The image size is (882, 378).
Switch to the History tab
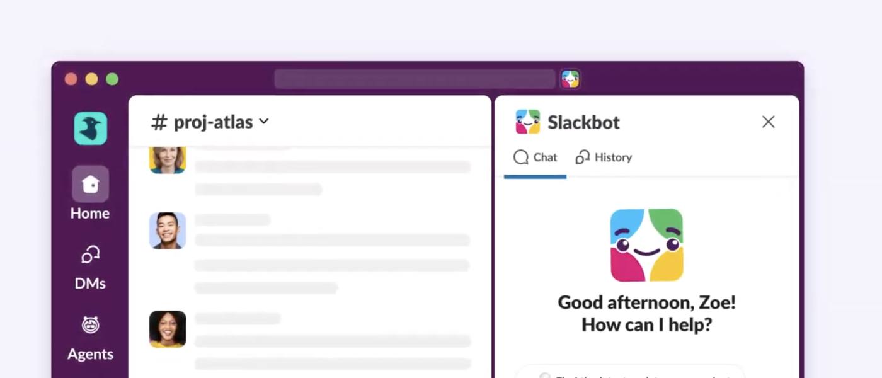pos(604,157)
